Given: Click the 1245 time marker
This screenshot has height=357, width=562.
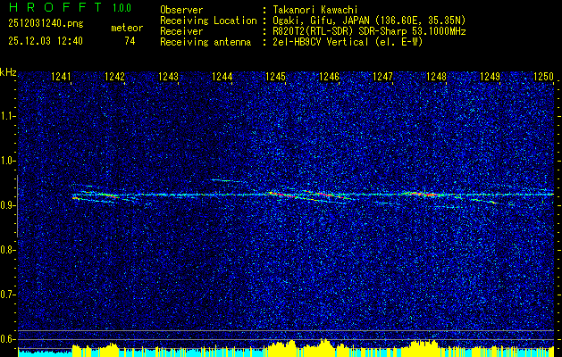Looking at the screenshot, I should tap(275, 76).
